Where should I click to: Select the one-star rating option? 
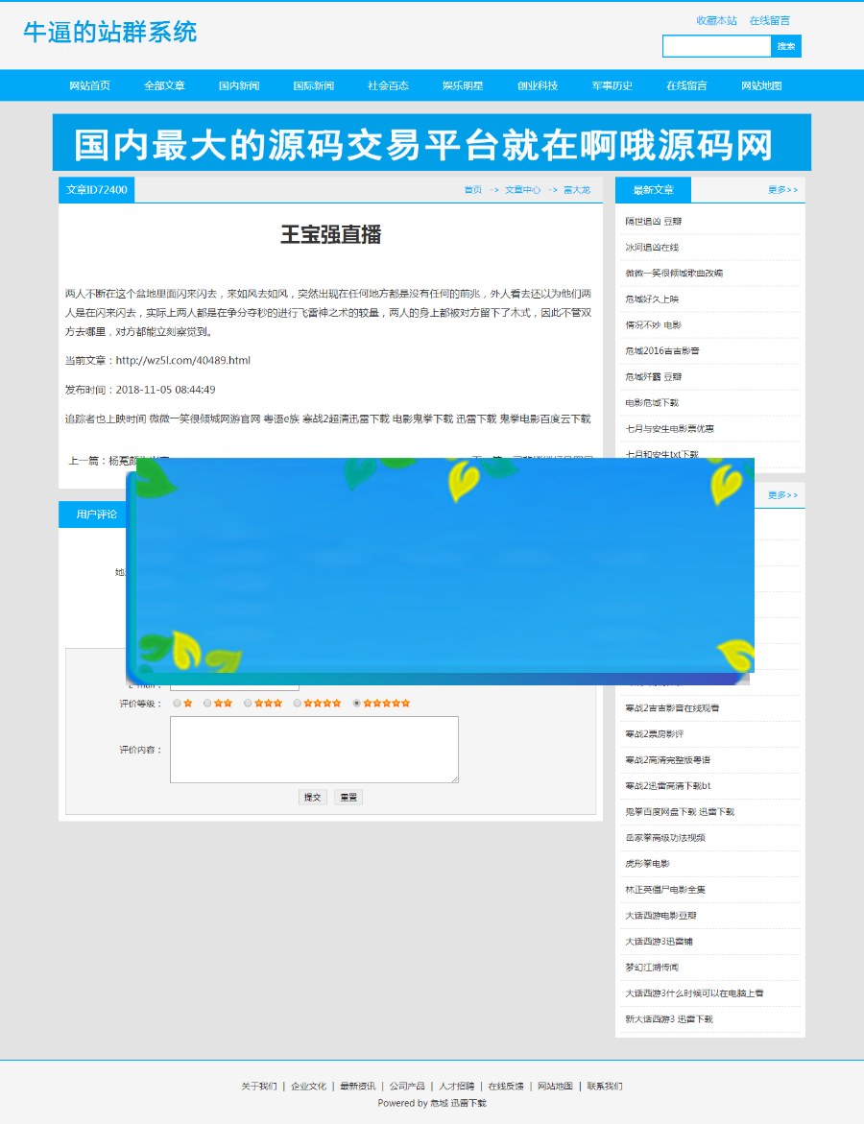click(178, 704)
